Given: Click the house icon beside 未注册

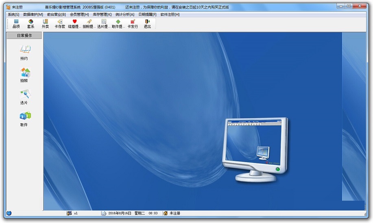Looking at the screenshot, I should coord(165,213).
